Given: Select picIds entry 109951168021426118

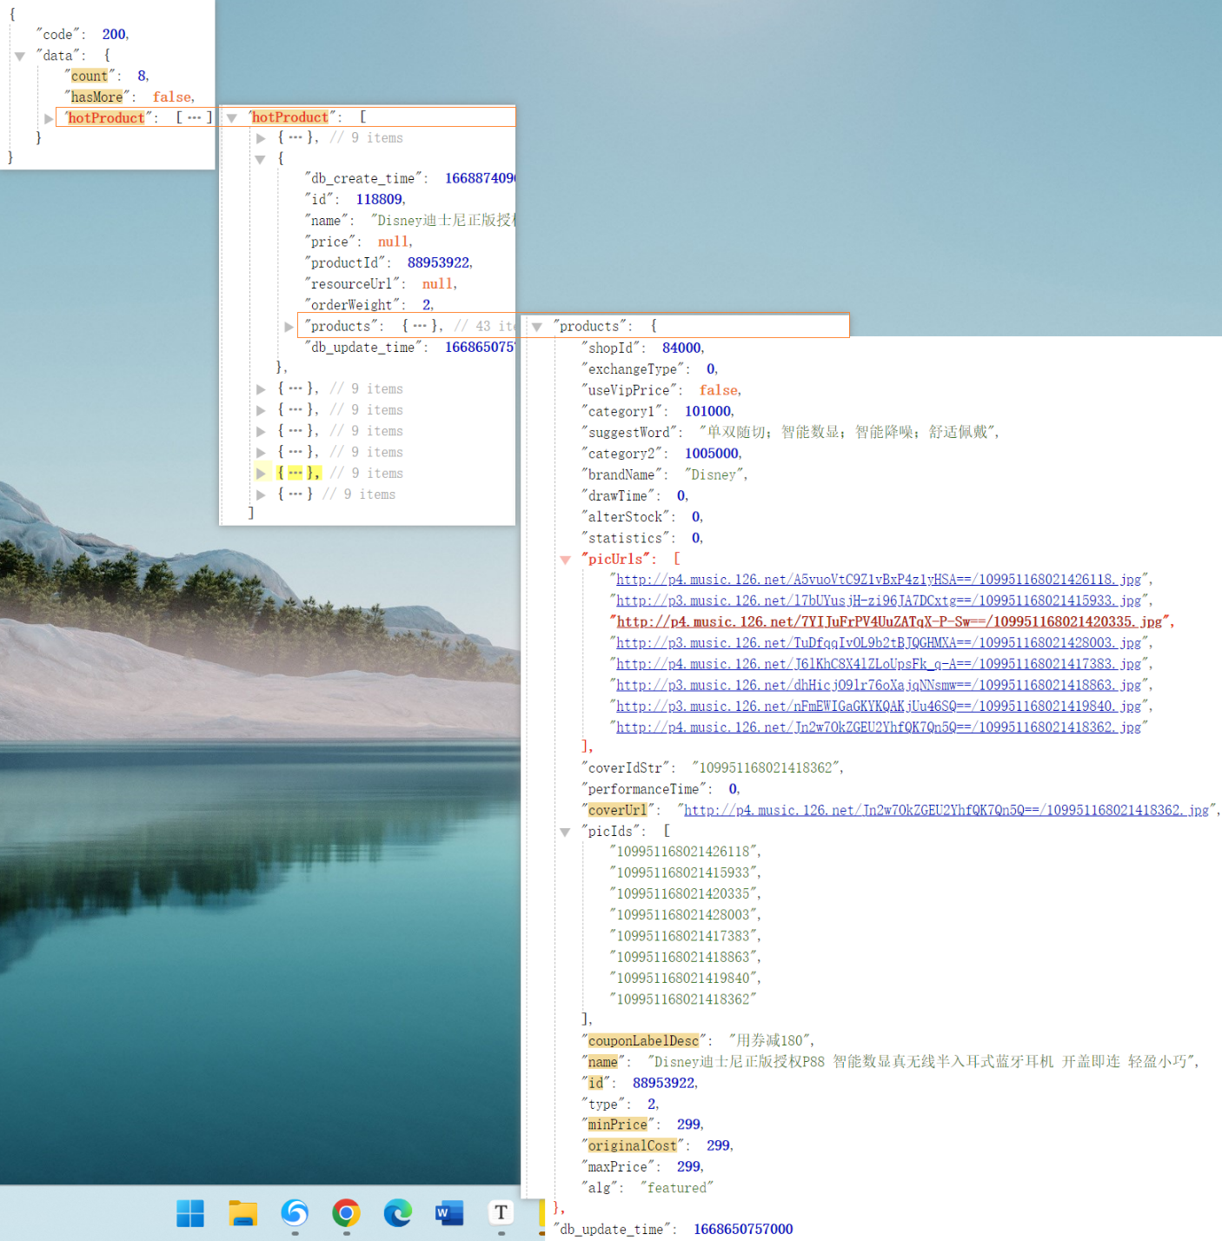Looking at the screenshot, I should click(x=684, y=852).
